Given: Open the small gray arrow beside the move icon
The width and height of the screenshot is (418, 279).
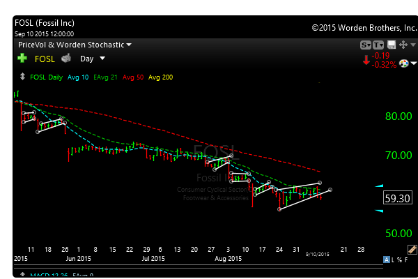Looking at the screenshot, I should 413,45.
